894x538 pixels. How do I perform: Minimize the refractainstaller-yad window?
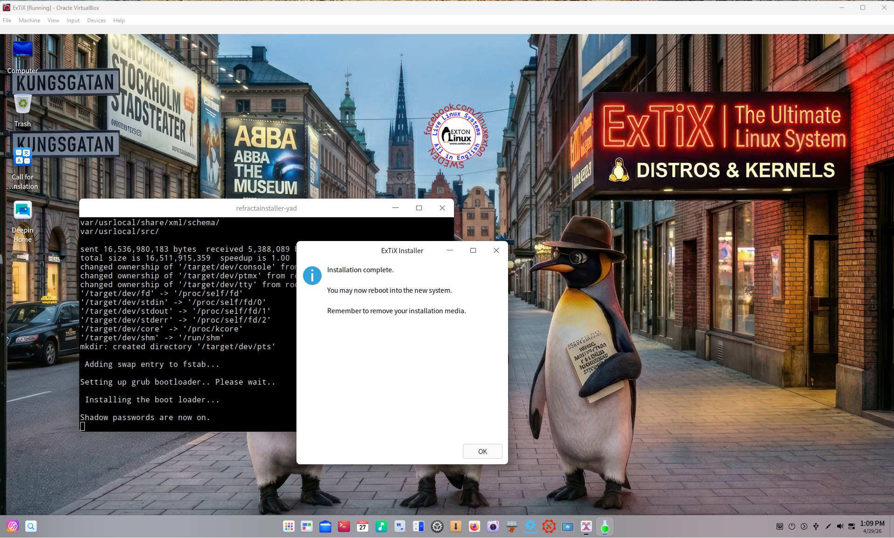pos(396,208)
